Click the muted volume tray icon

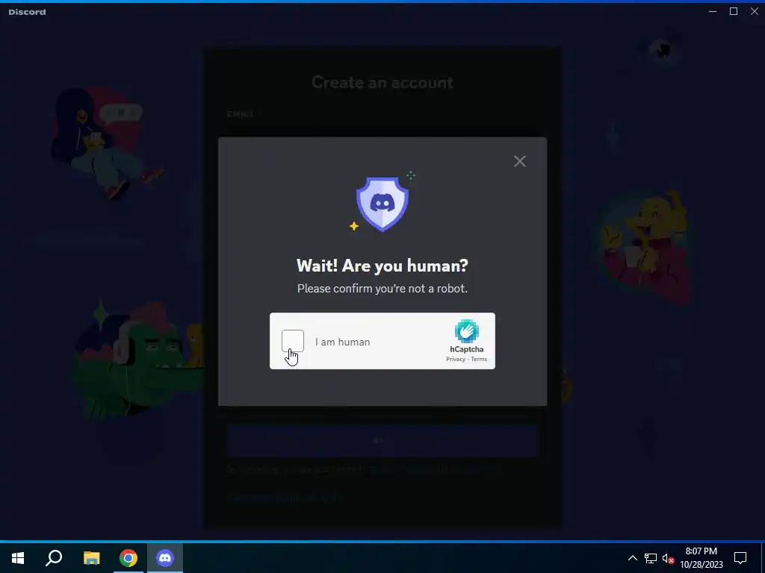668,558
